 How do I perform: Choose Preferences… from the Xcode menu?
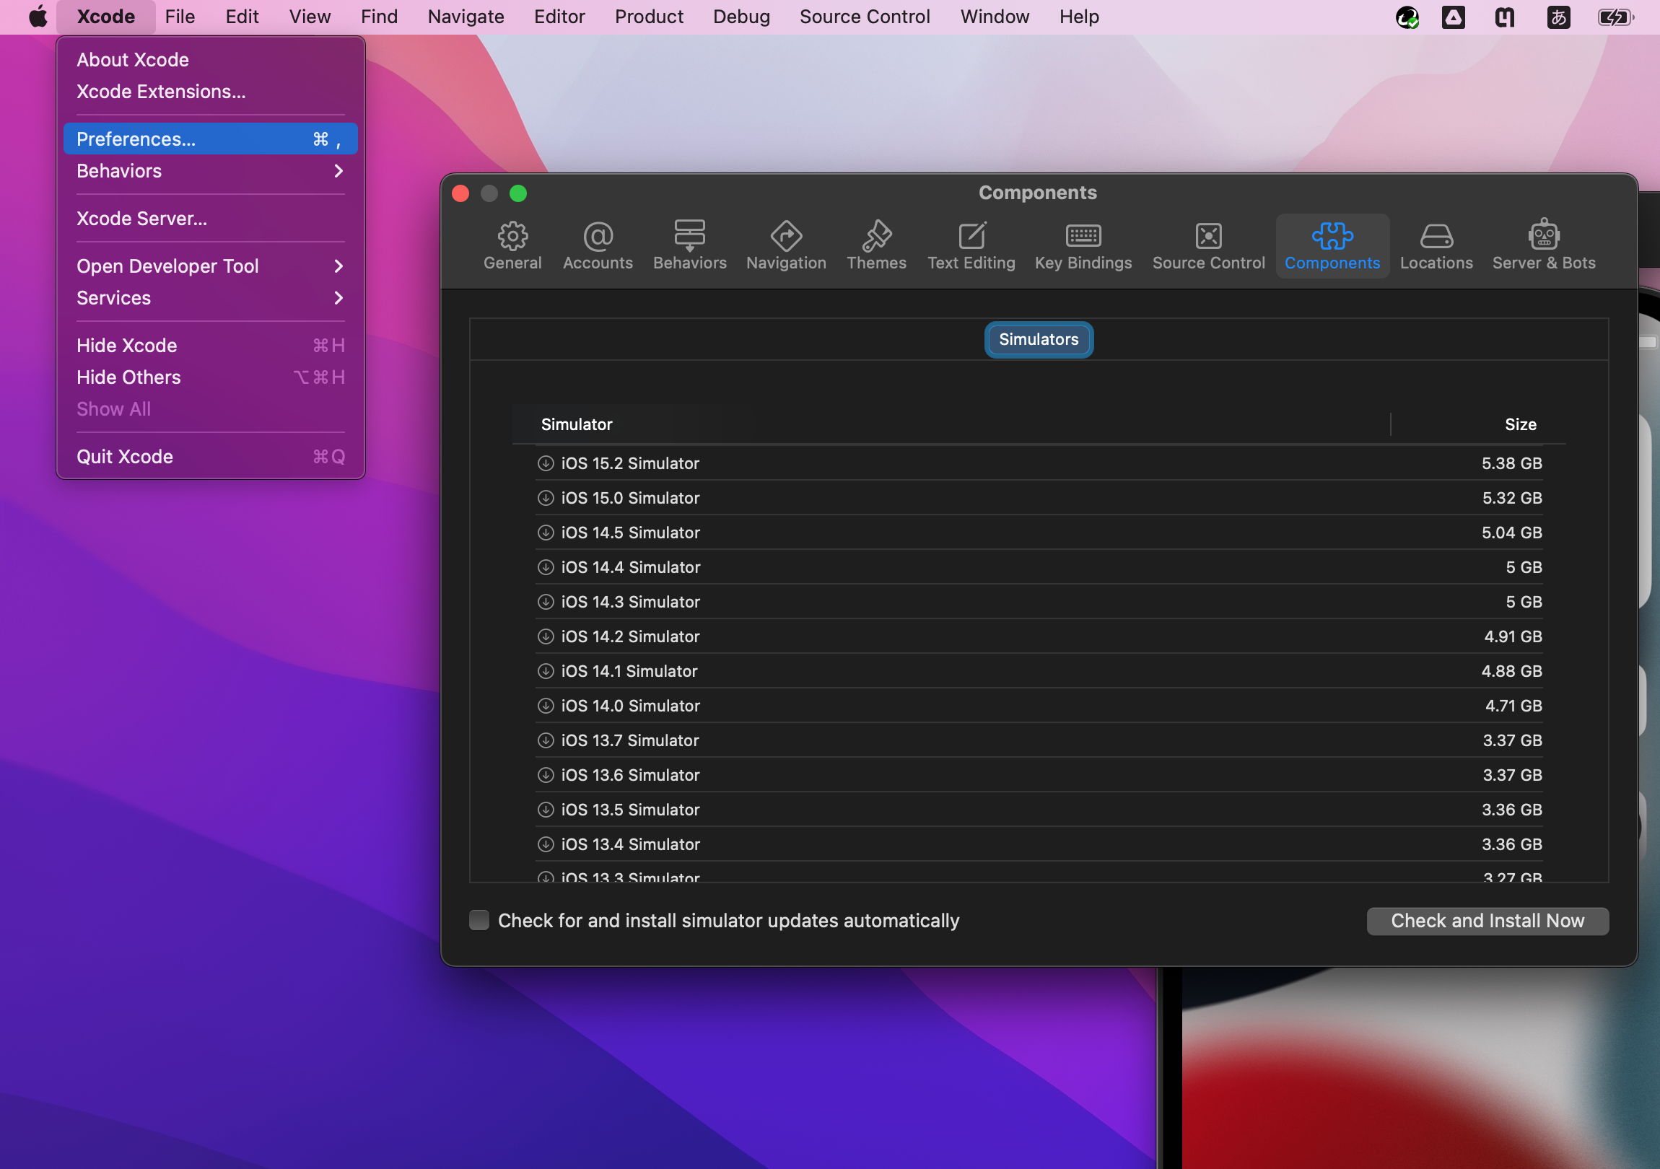[211, 139]
